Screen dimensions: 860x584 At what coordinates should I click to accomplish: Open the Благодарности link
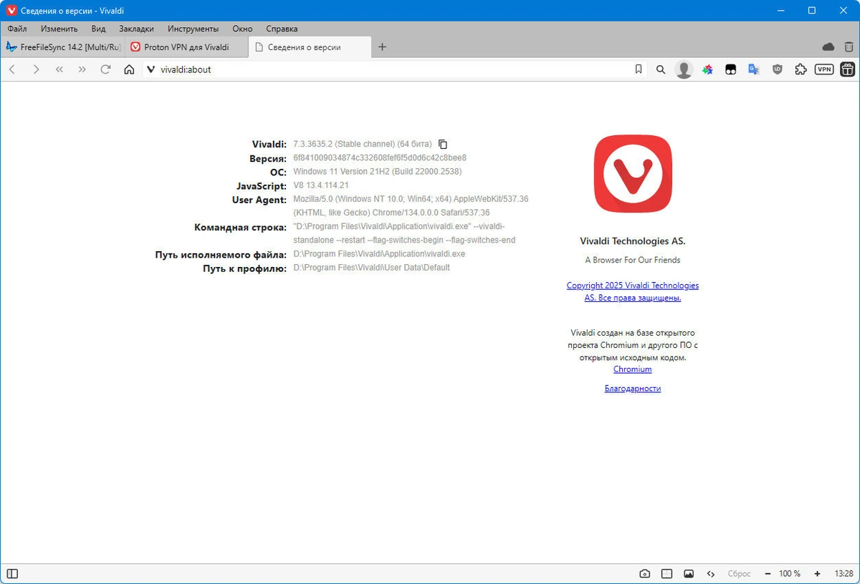pos(633,389)
